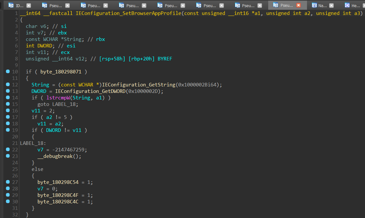Click the lstrcmpW call on line 14

pyautogui.click(x=58, y=98)
